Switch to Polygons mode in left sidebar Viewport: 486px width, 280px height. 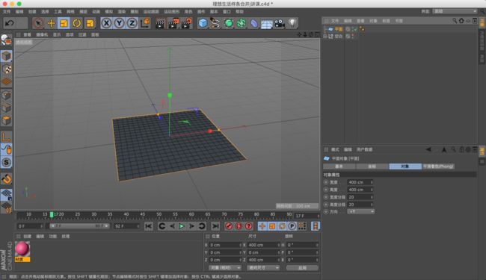6,120
